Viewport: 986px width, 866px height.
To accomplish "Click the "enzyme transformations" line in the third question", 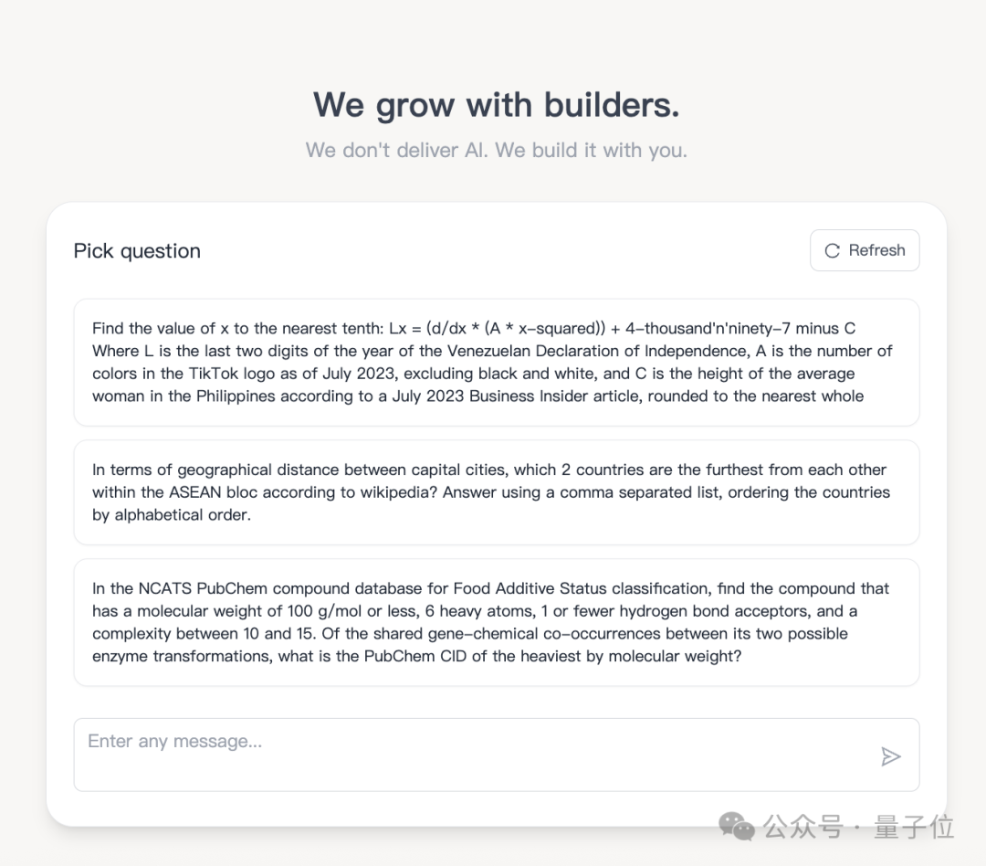I will [x=417, y=657].
